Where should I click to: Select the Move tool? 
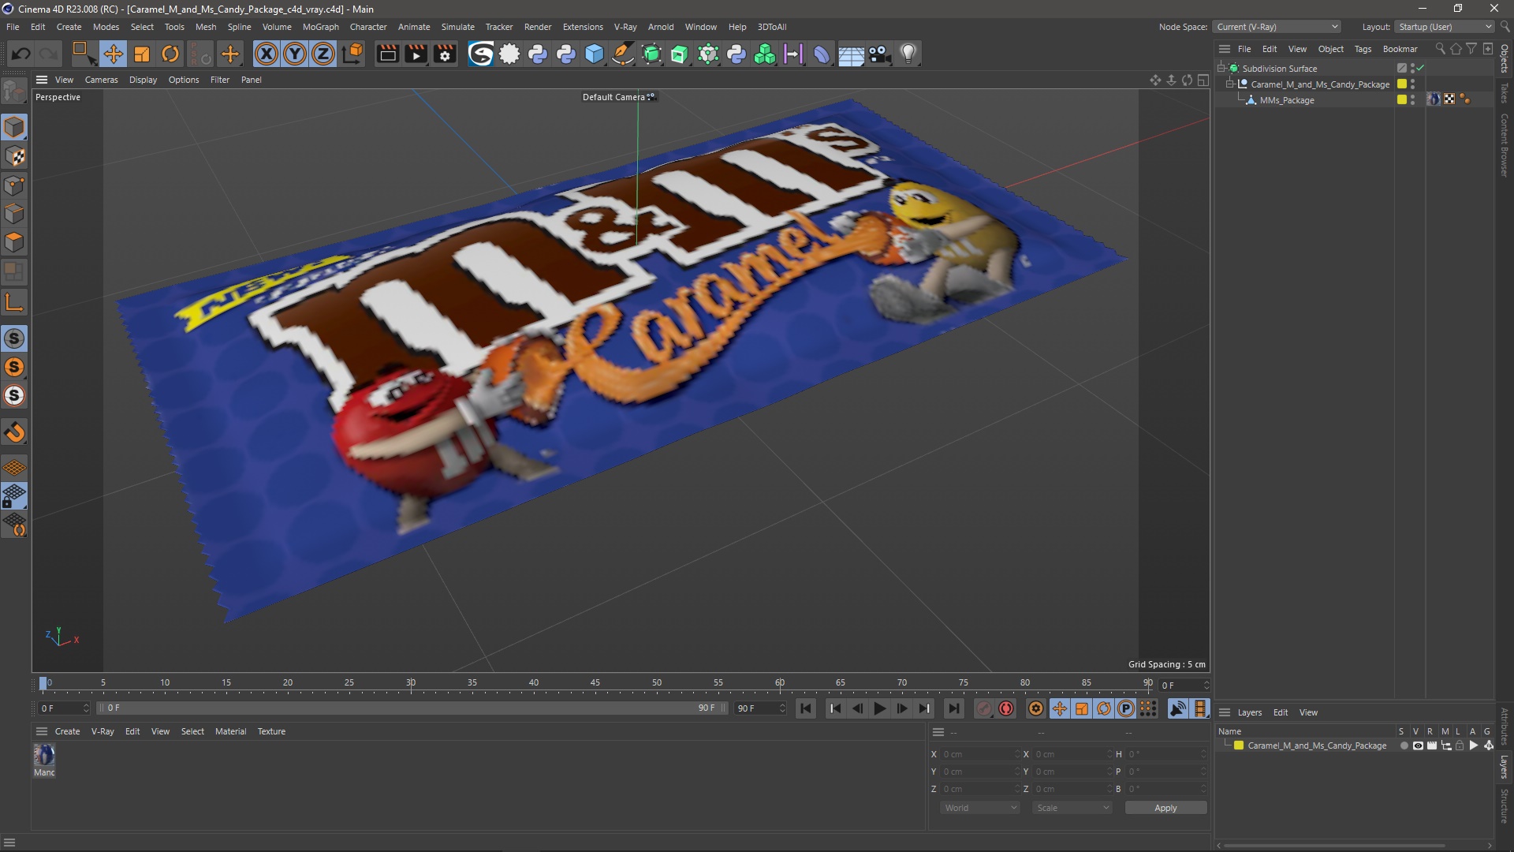(x=113, y=54)
